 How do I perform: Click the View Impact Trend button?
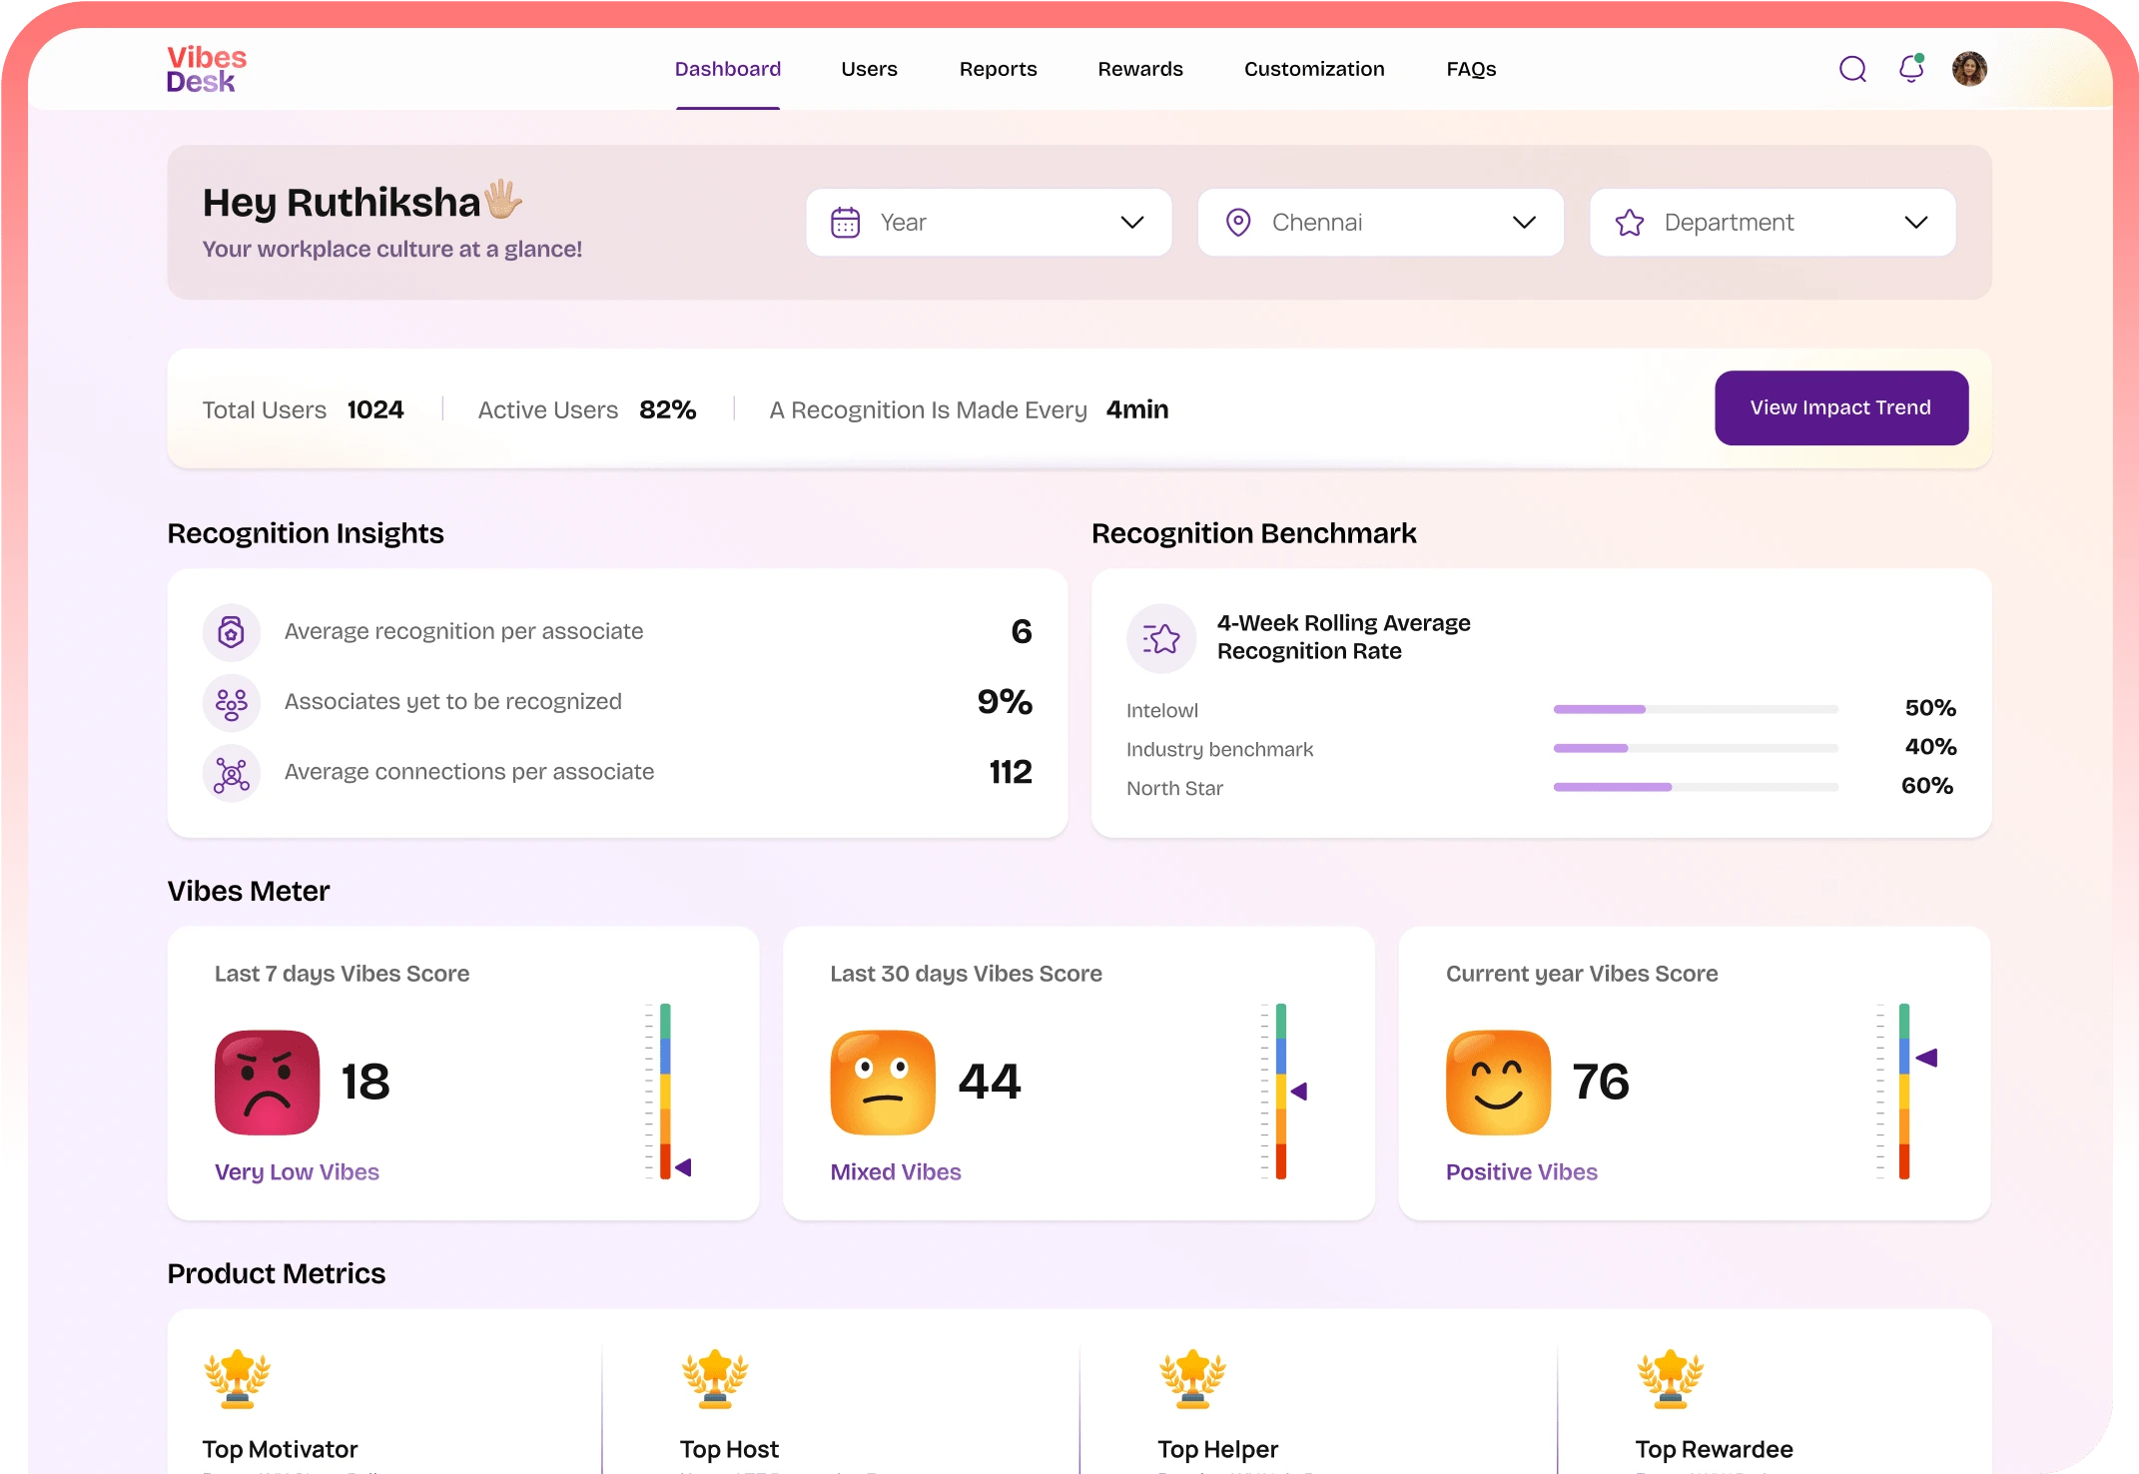[x=1841, y=407]
